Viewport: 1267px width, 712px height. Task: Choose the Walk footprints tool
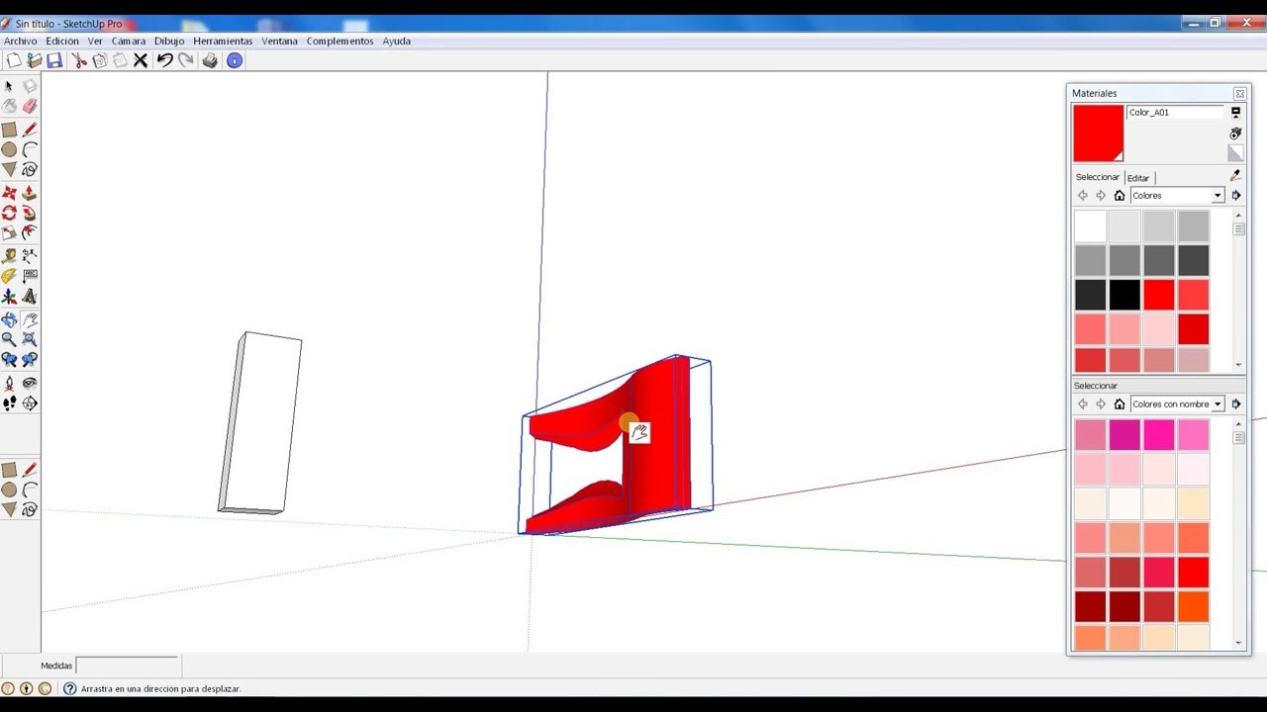9,402
